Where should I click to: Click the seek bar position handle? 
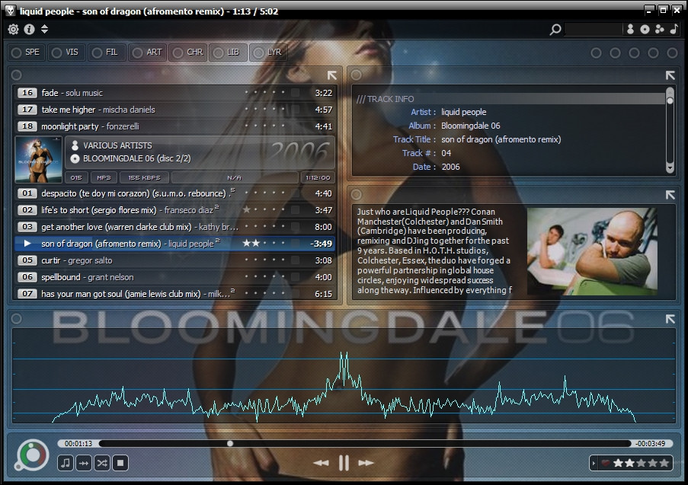[230, 444]
